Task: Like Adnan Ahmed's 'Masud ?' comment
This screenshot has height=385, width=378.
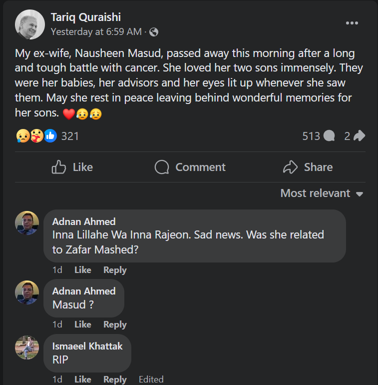Action: click(82, 324)
